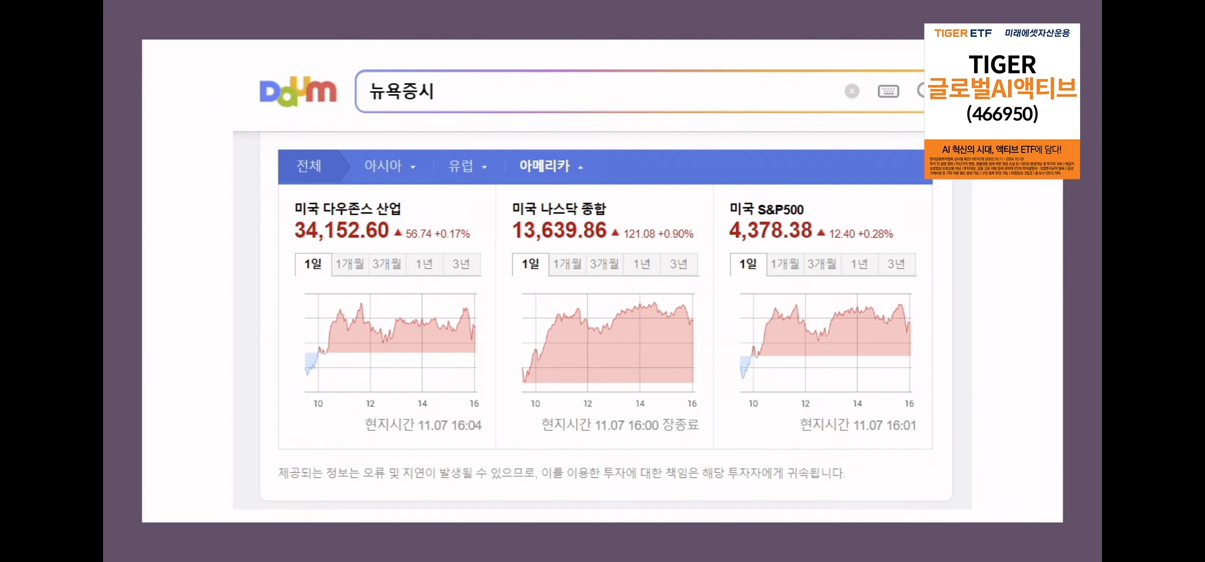Select the 1년 tab under 다우존스
Viewport: 1205px width, 562px height.
[x=424, y=264]
